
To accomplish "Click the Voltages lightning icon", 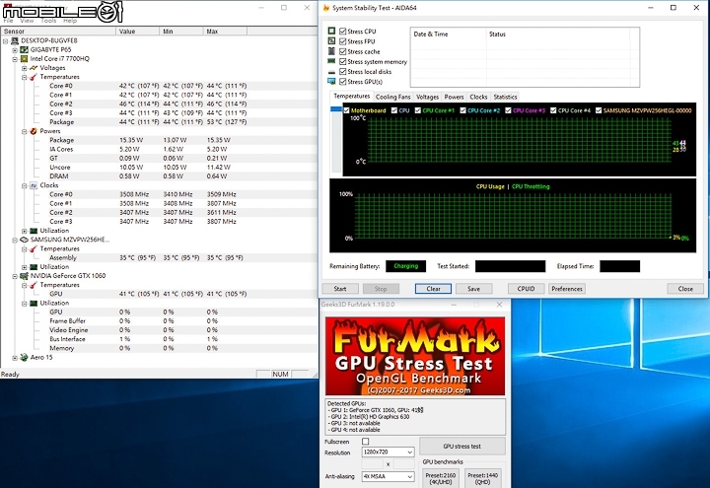I will tap(34, 68).
